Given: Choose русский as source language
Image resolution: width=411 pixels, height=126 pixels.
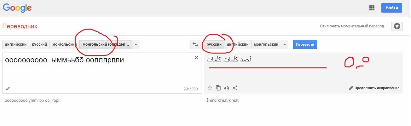Looking at the screenshot, I should click(x=39, y=45).
